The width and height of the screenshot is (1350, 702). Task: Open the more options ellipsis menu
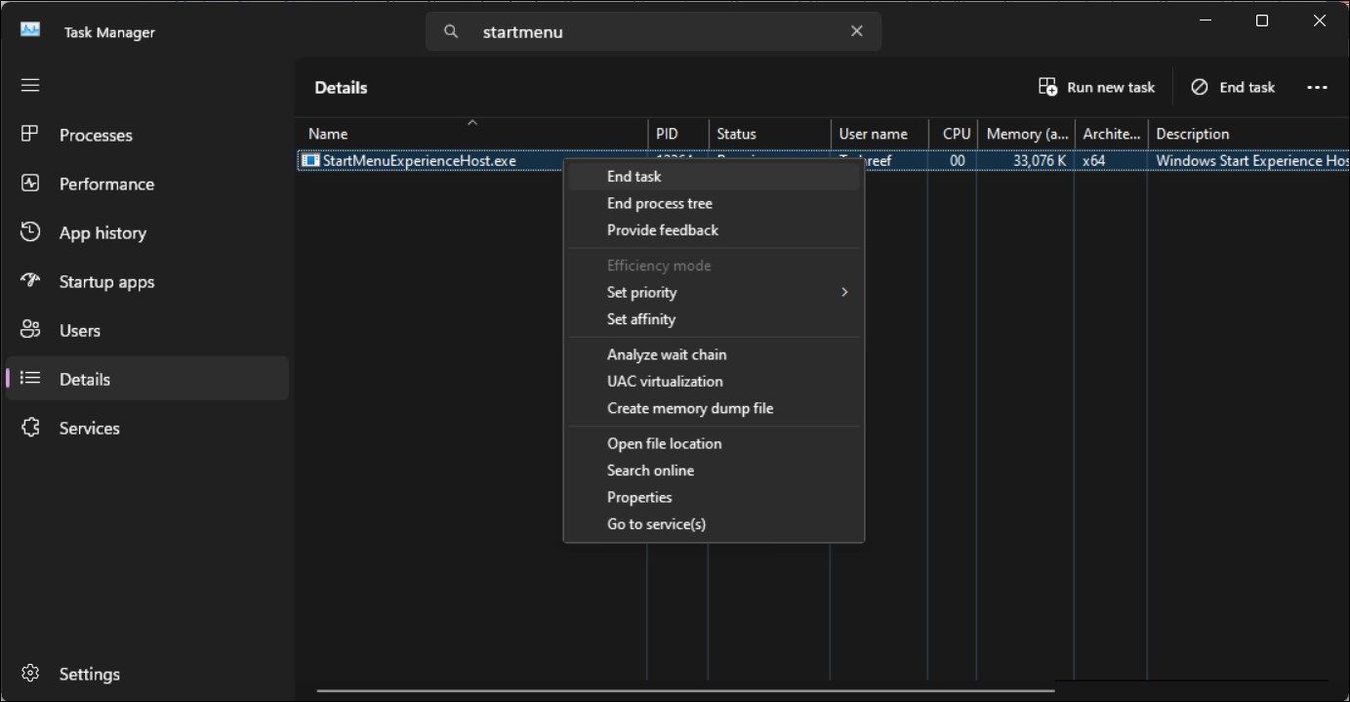click(x=1317, y=87)
